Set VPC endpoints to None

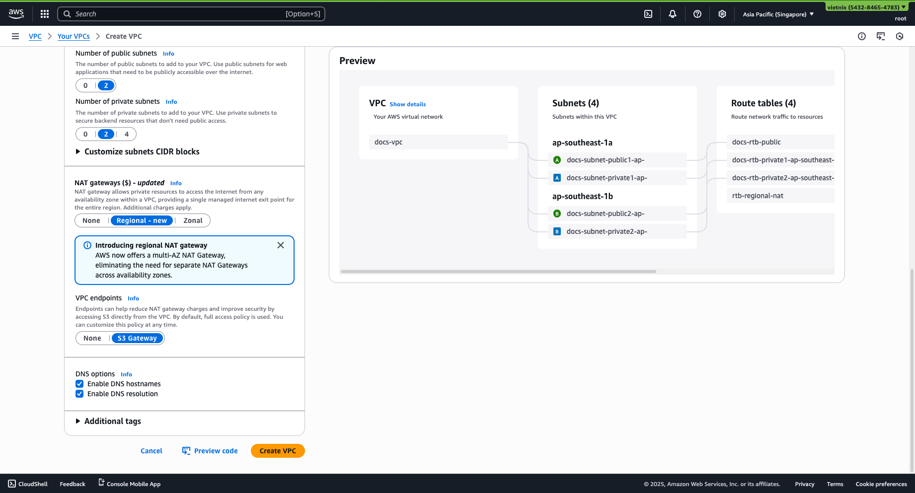pyautogui.click(x=92, y=338)
